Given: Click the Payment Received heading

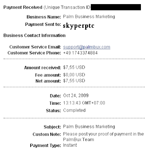Looking at the screenshot, I should click(23, 7).
